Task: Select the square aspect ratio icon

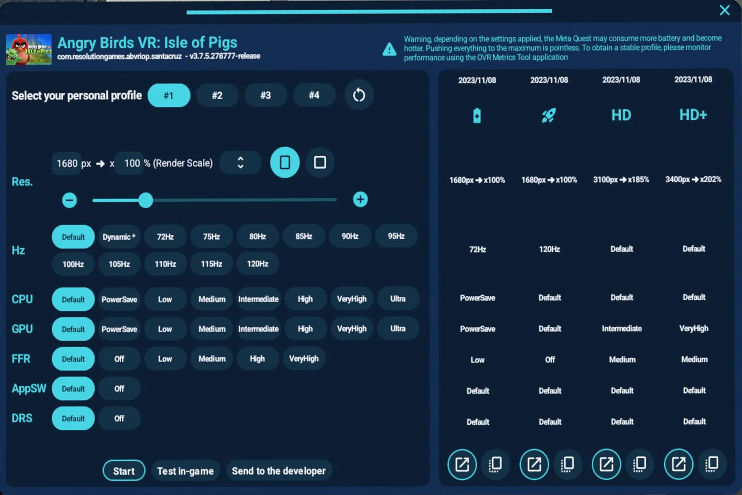Action: coord(320,162)
